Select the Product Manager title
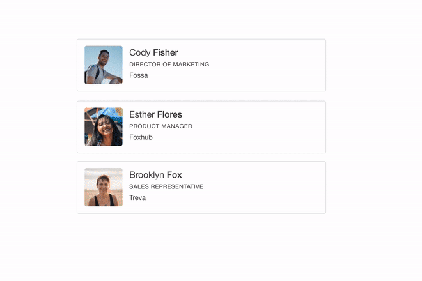This screenshot has width=422, height=281. [x=160, y=126]
